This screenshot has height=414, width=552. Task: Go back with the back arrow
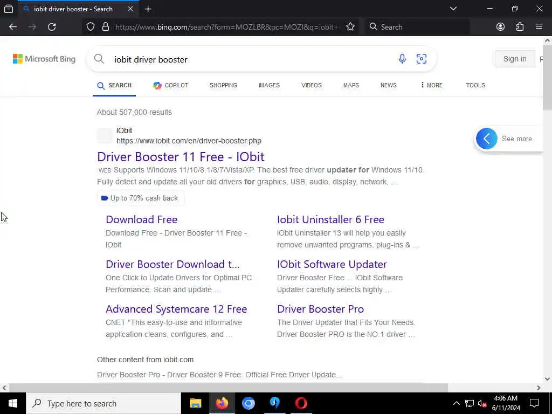point(13,27)
